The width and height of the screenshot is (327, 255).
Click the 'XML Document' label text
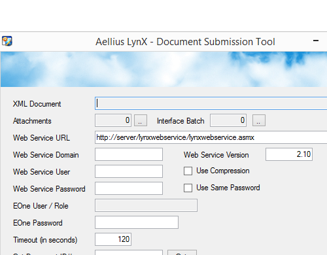click(37, 104)
